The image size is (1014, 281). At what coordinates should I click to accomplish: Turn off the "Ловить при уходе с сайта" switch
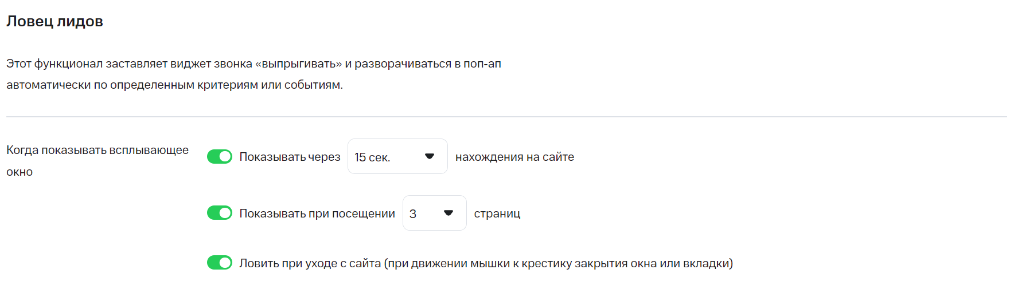pyautogui.click(x=219, y=263)
